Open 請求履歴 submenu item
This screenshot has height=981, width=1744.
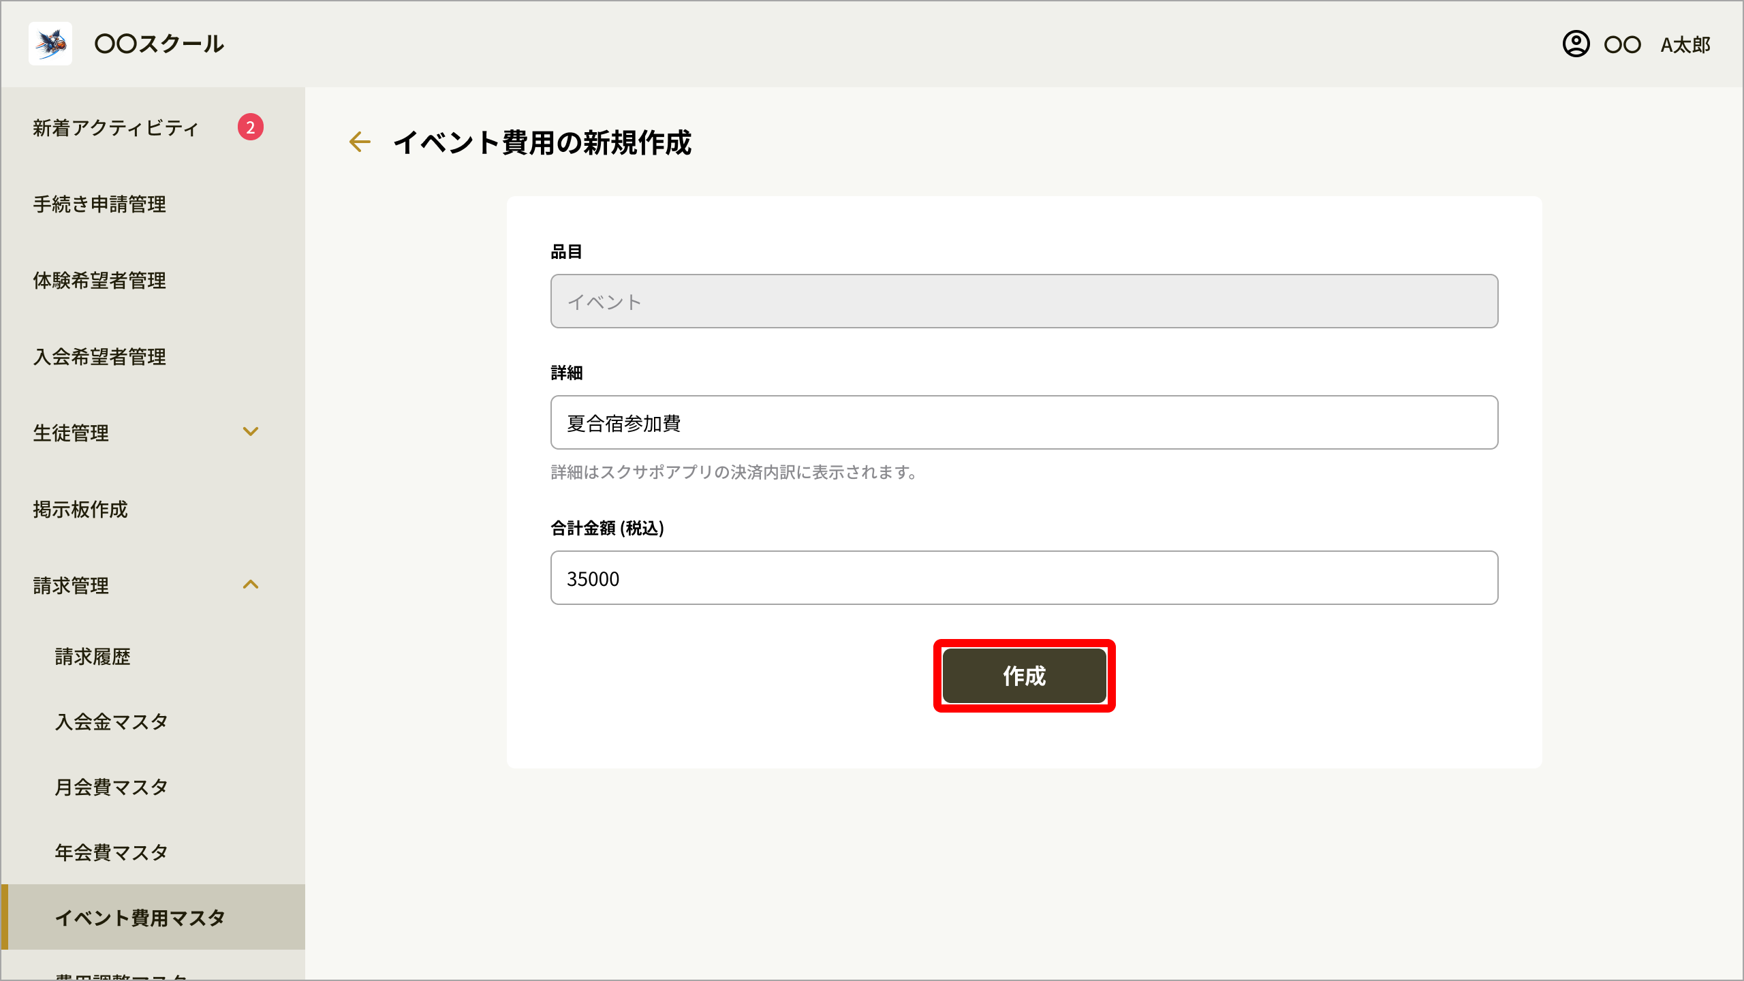pos(93,657)
